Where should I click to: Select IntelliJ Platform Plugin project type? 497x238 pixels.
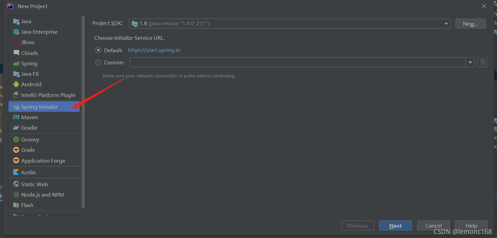(44, 95)
